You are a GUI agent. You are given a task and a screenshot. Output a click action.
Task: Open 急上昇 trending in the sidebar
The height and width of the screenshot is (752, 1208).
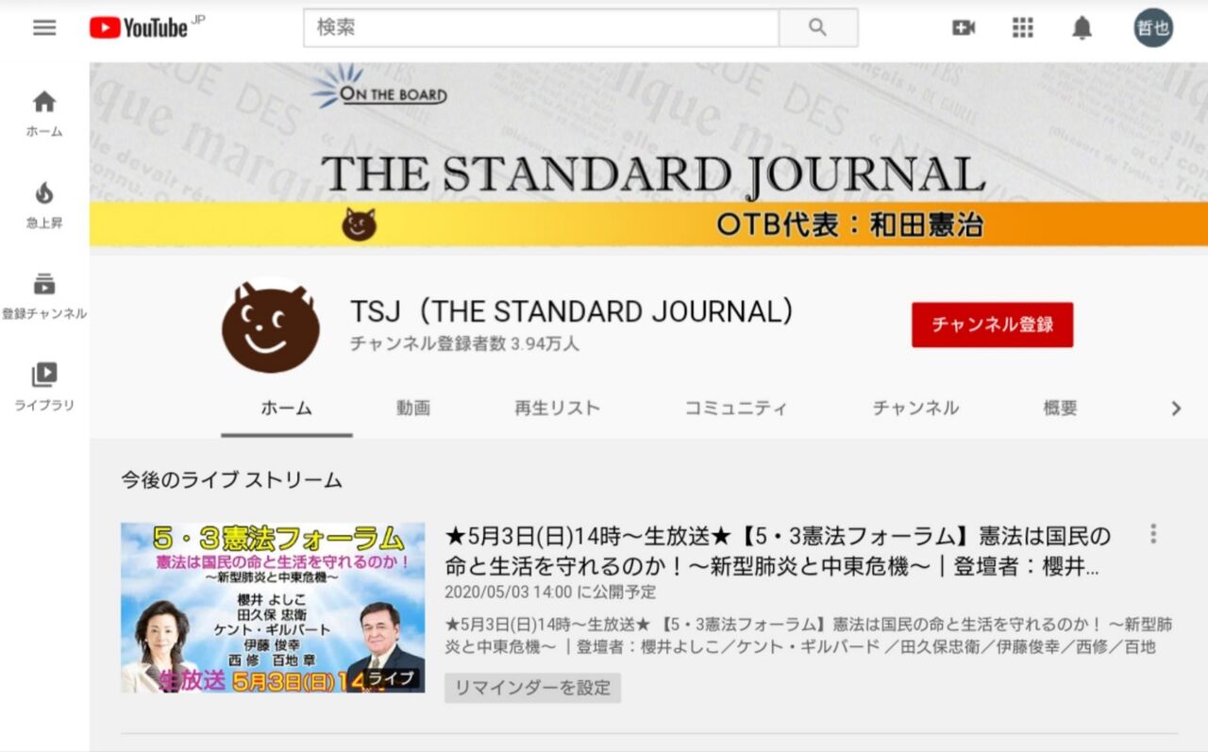[44, 206]
